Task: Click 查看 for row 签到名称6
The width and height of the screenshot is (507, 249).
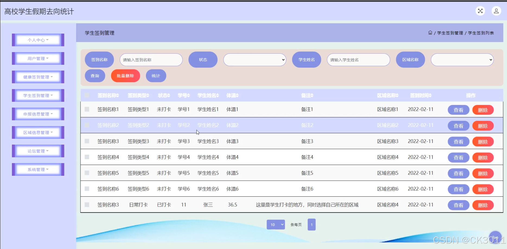Action: coord(458,189)
